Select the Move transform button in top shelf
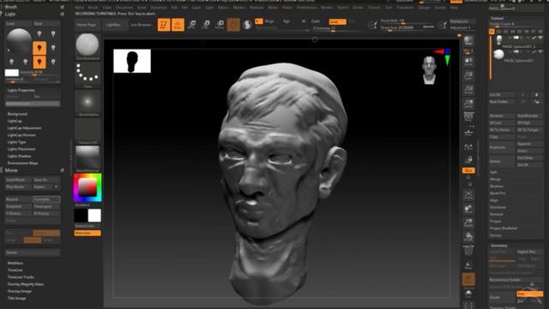The image size is (549, 309). point(192,25)
